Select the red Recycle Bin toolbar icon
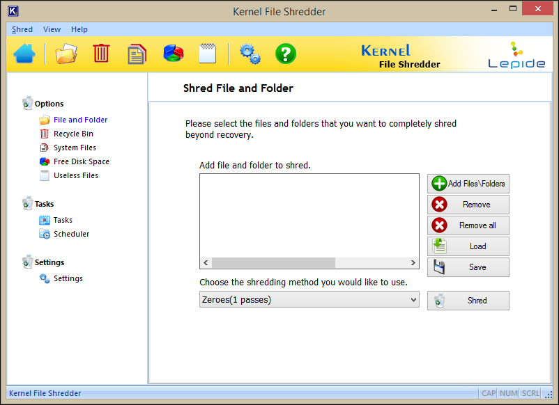Image resolution: width=559 pixels, height=405 pixels. pyautogui.click(x=101, y=54)
